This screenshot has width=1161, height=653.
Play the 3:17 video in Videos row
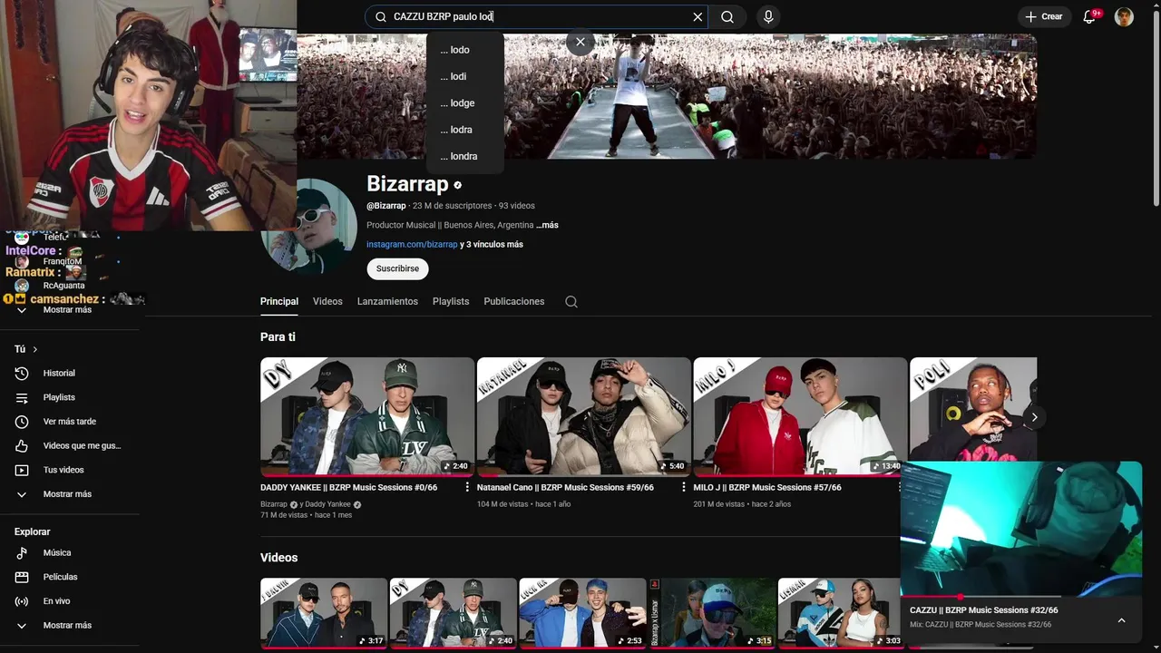coord(324,613)
